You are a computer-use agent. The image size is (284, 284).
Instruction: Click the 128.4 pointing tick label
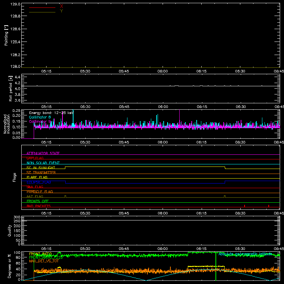[x=15, y=42]
